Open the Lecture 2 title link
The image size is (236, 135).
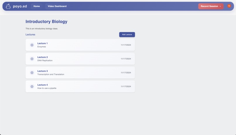tap(42, 57)
